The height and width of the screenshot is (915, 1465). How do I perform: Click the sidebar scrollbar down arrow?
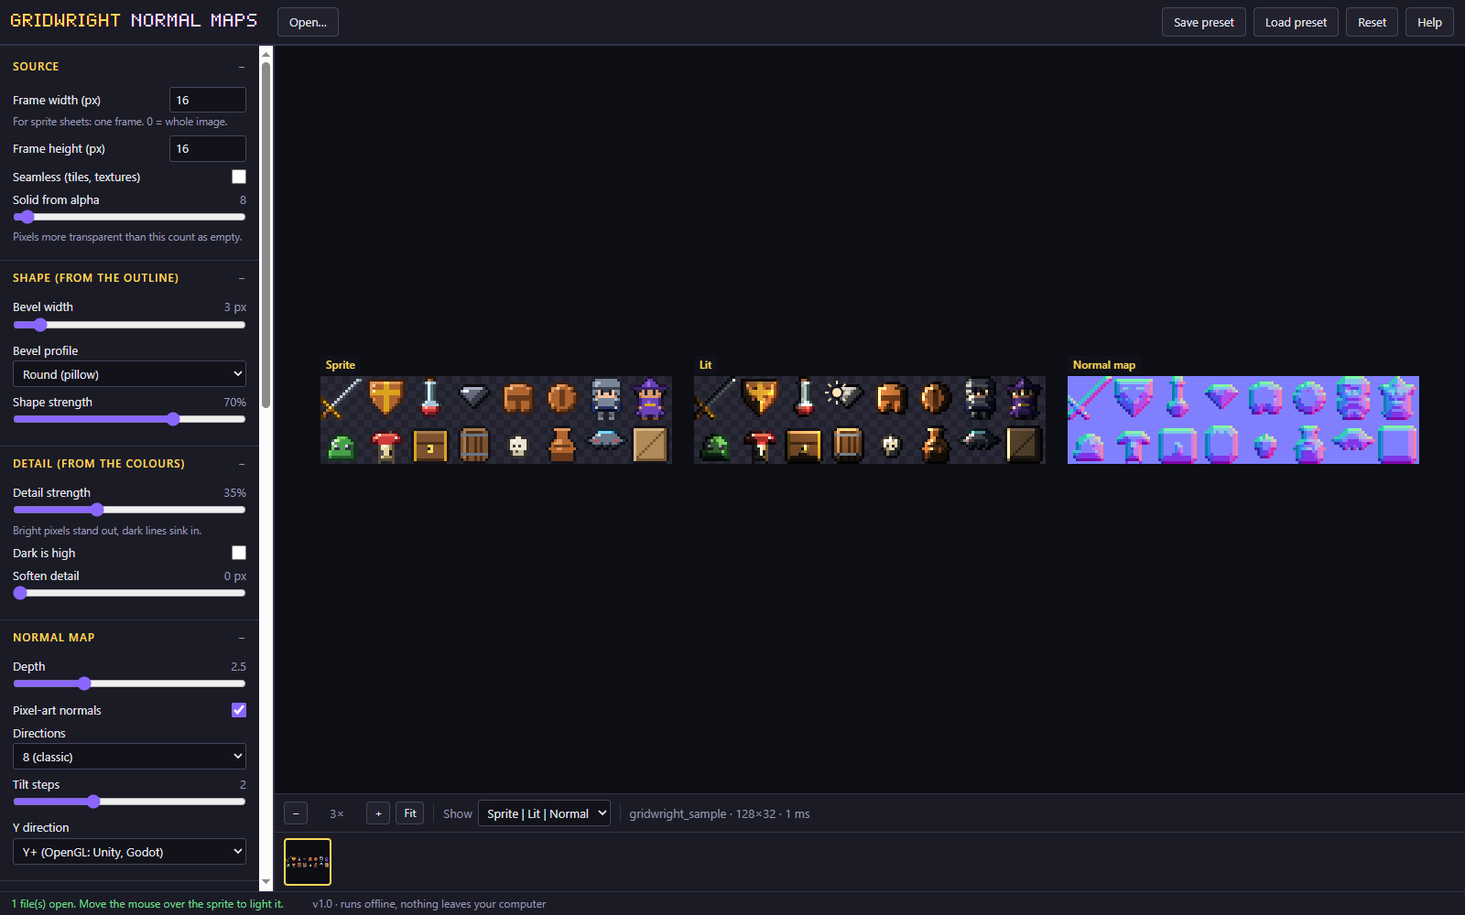266,883
